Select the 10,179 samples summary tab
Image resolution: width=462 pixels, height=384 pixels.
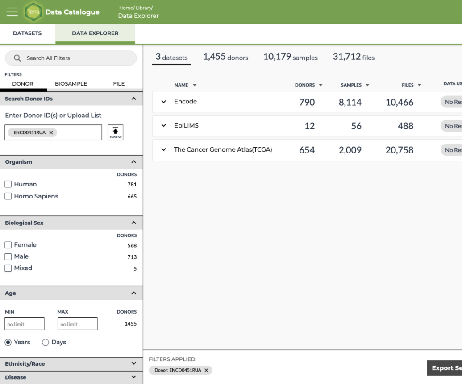pos(291,57)
